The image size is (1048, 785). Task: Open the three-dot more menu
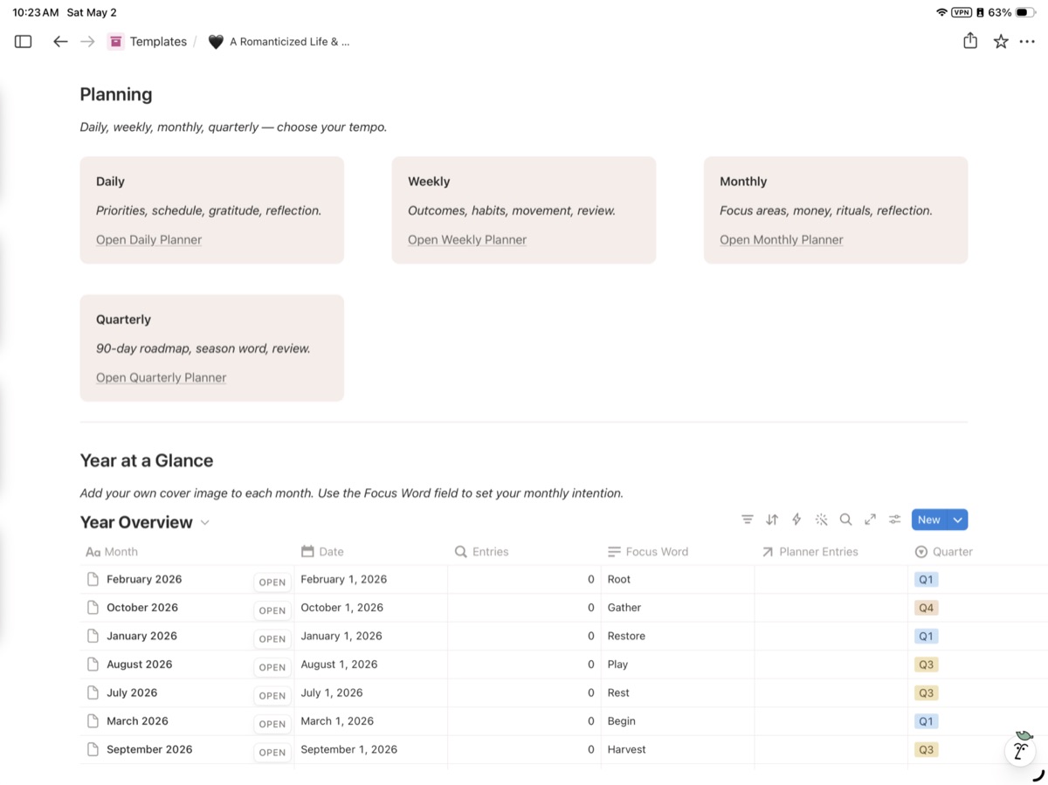(x=1027, y=41)
